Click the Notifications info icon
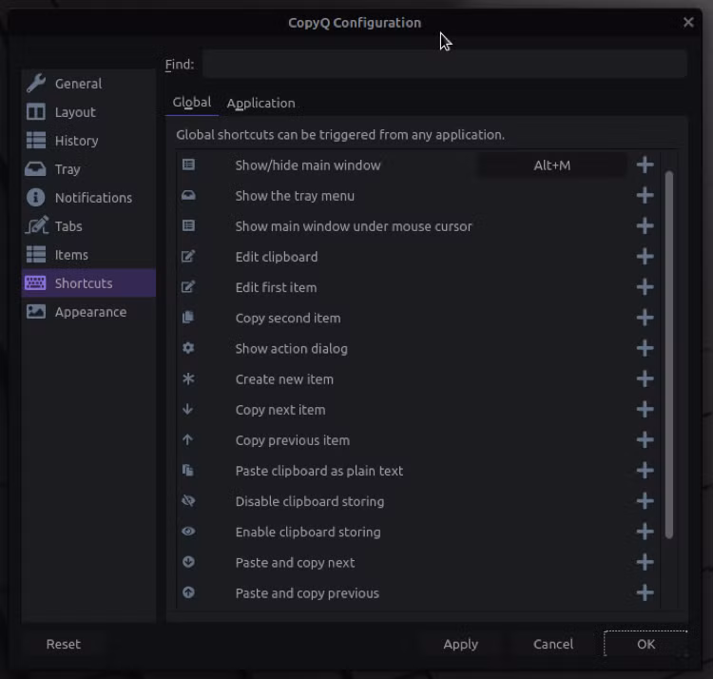The image size is (713, 679). click(36, 198)
